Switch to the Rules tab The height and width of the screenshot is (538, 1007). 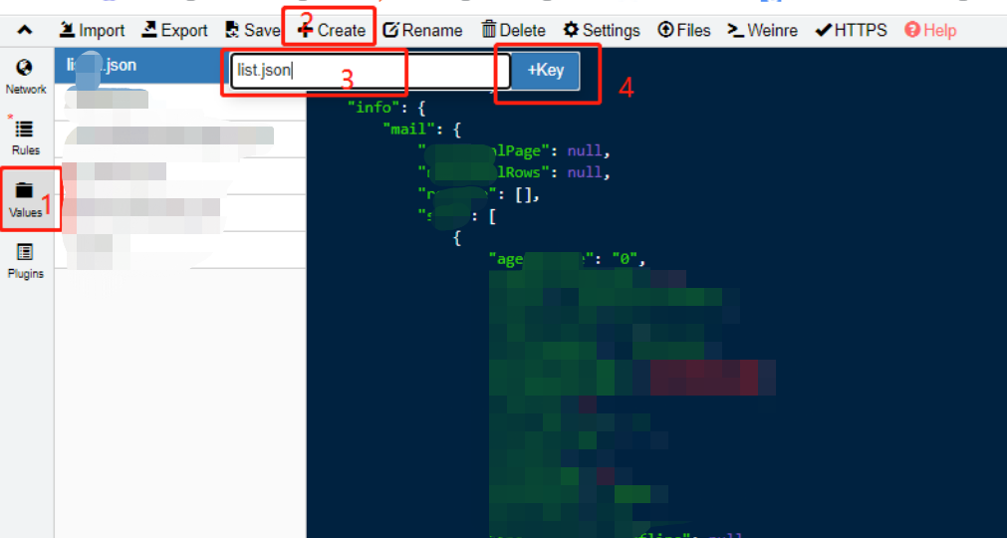point(26,137)
